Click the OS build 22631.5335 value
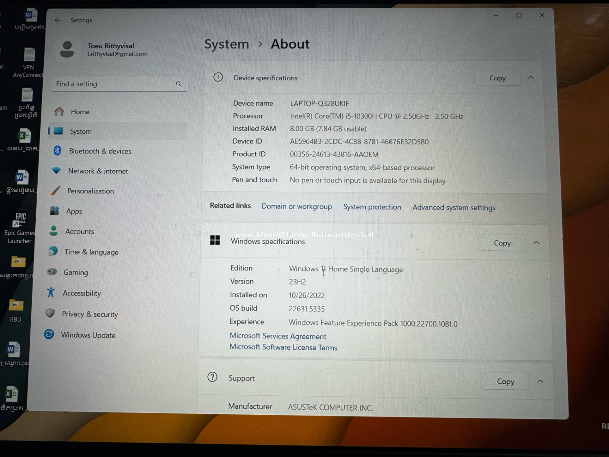 (307, 309)
